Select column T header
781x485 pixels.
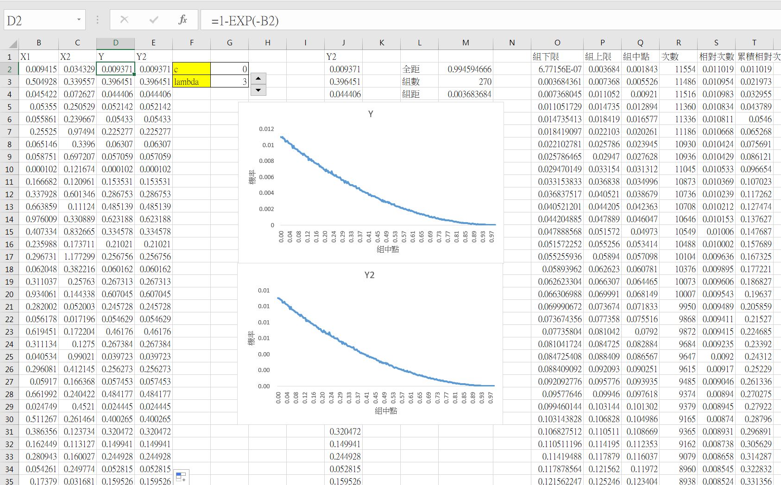click(x=754, y=43)
